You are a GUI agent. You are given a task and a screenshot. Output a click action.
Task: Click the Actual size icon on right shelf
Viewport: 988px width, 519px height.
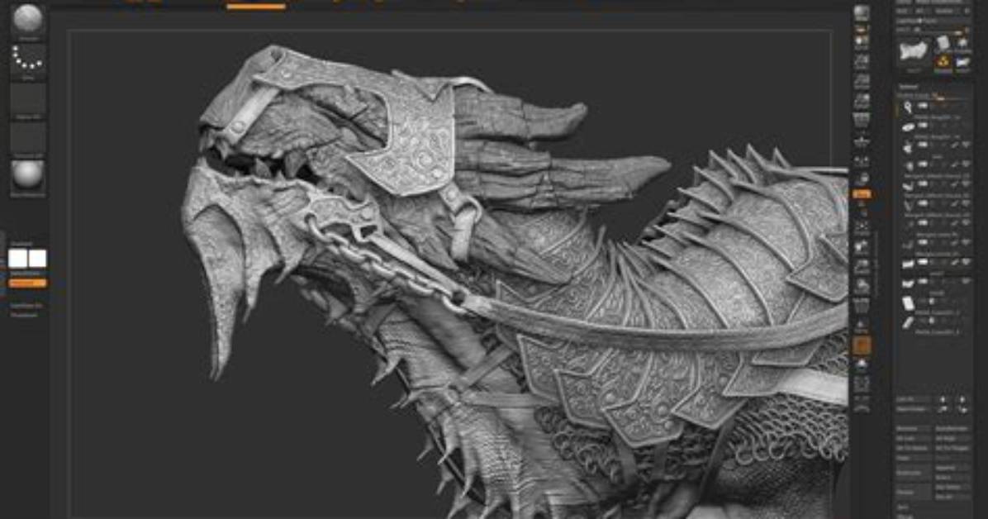click(862, 81)
